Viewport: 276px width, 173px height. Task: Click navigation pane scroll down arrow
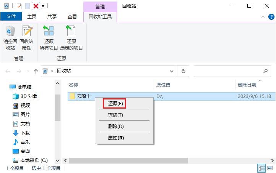pyautogui.click(x=58, y=160)
